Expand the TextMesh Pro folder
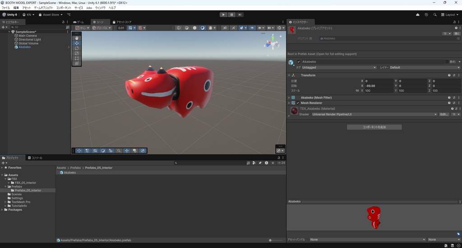 (x=5, y=202)
